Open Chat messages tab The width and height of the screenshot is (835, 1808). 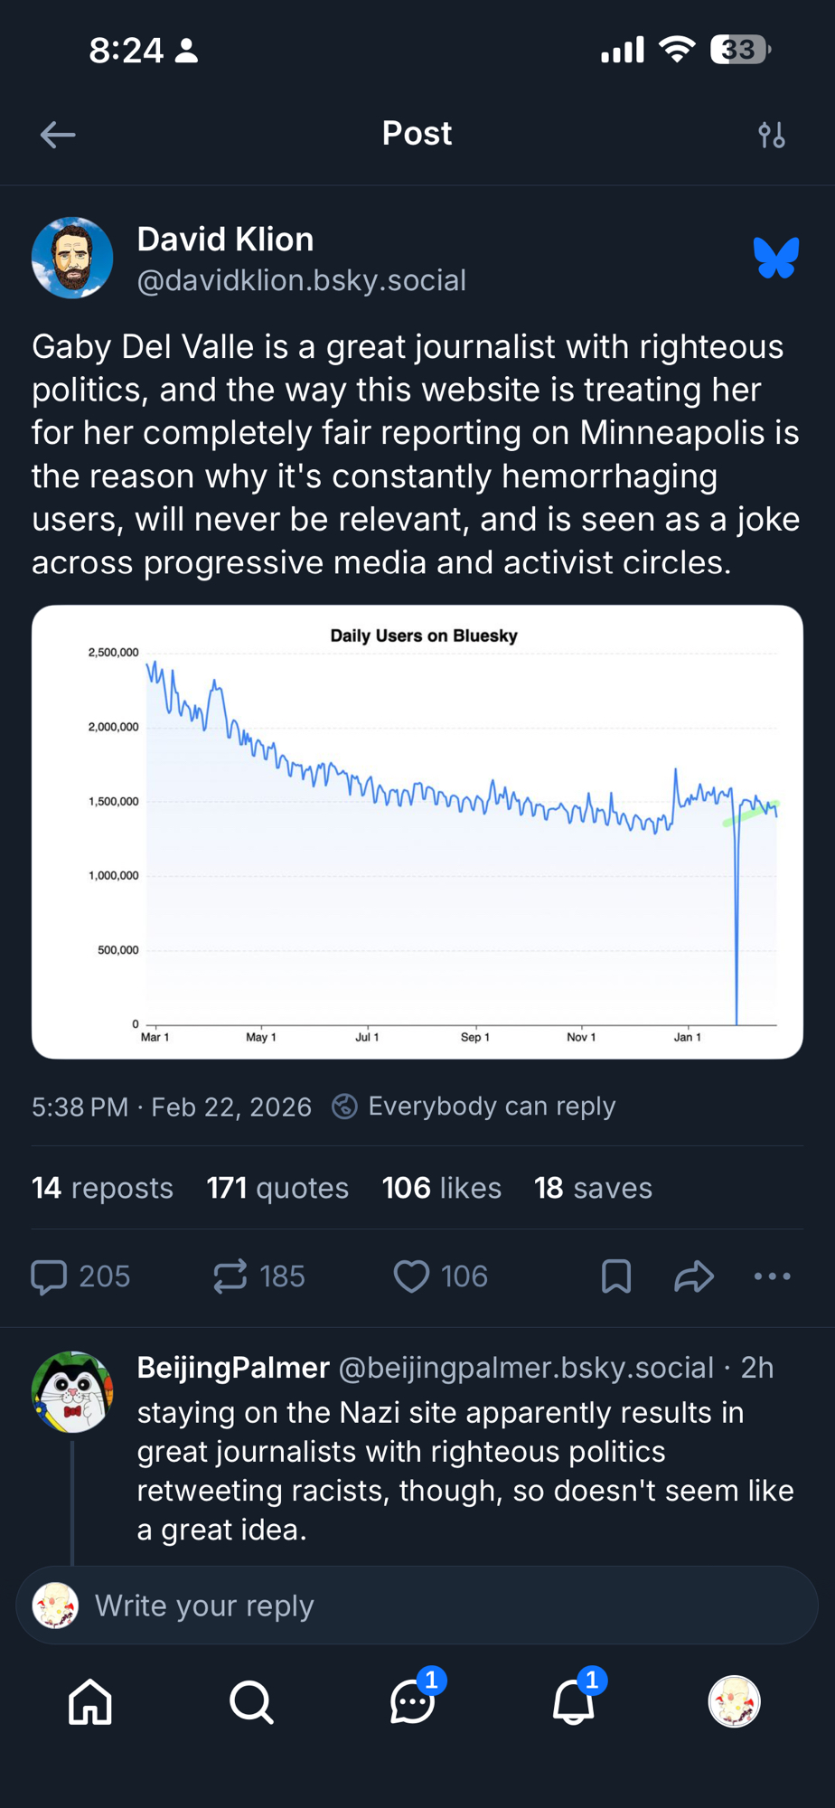(x=412, y=1702)
